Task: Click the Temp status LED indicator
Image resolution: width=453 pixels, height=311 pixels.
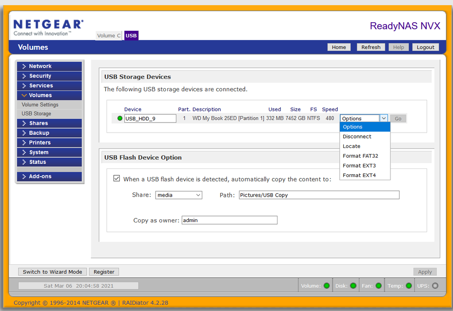Action: coord(409,286)
